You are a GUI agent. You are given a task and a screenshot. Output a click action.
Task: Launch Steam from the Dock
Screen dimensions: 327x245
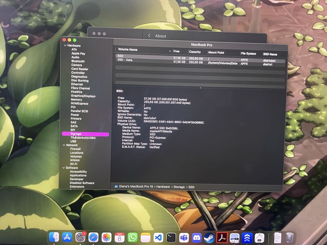pos(209,238)
